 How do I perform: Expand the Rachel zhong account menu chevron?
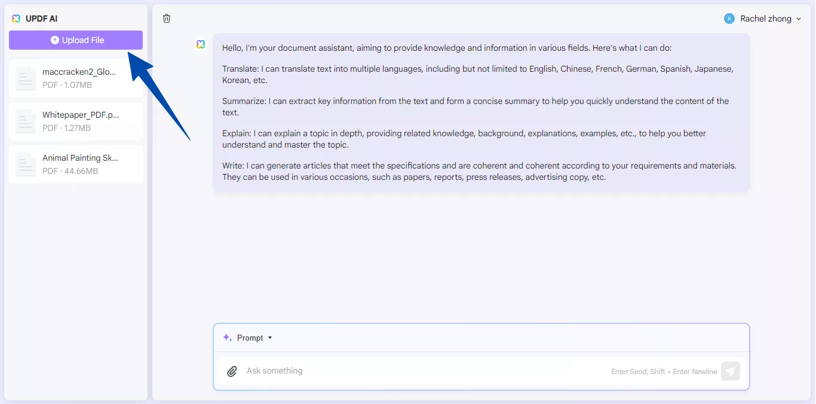(799, 19)
